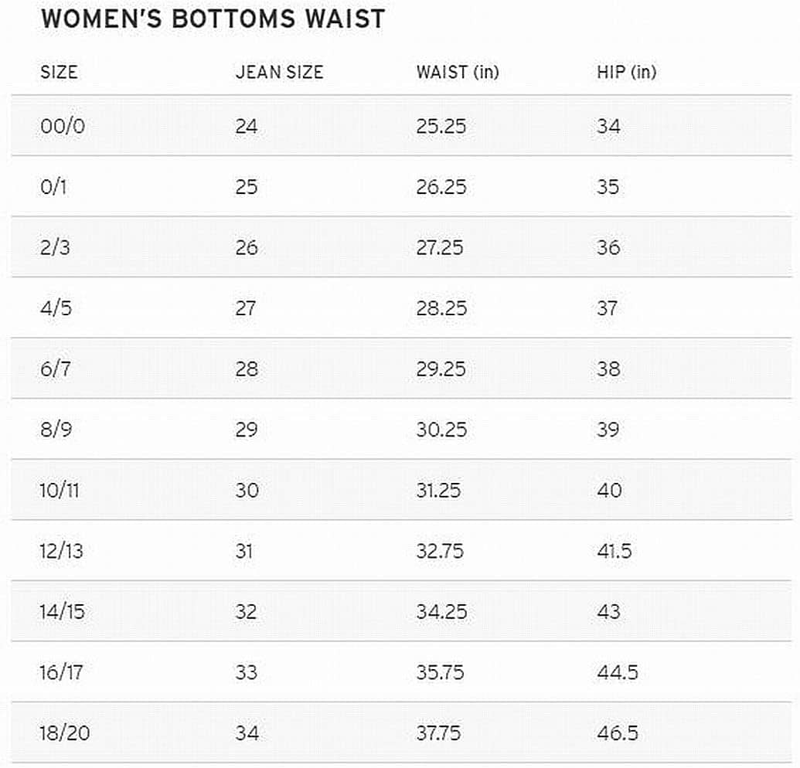Select the 14/15 size row label
Image resolution: width=800 pixels, height=768 pixels.
pos(63,611)
